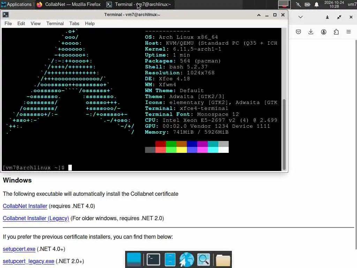Open the Firefox account avatar icon
This screenshot has height=268, width=357.
[x=324, y=32]
